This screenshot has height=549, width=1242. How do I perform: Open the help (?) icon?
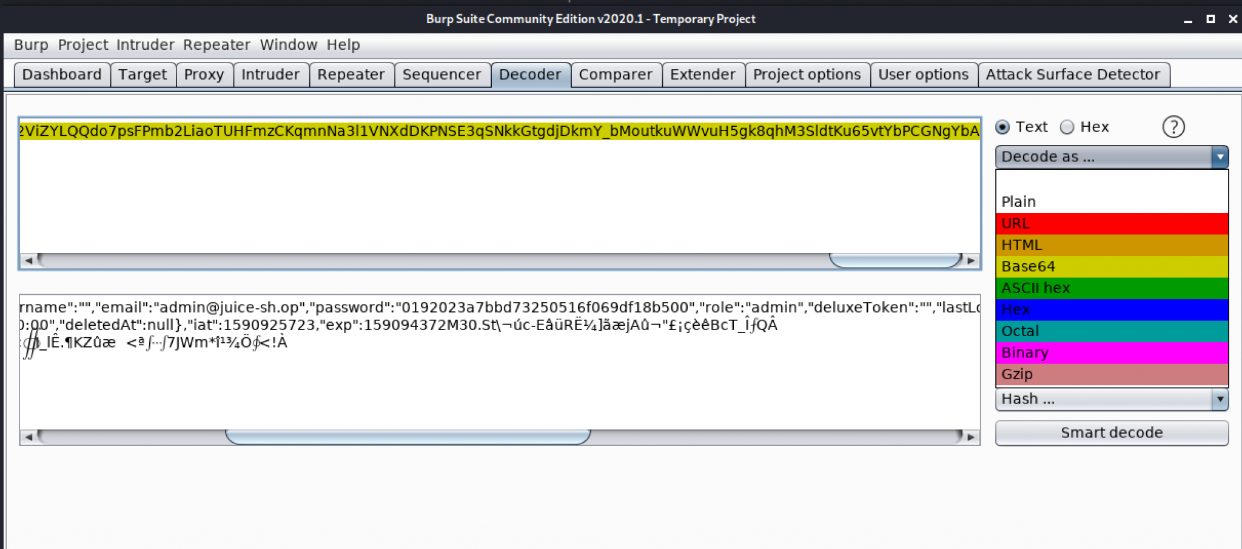(x=1175, y=127)
